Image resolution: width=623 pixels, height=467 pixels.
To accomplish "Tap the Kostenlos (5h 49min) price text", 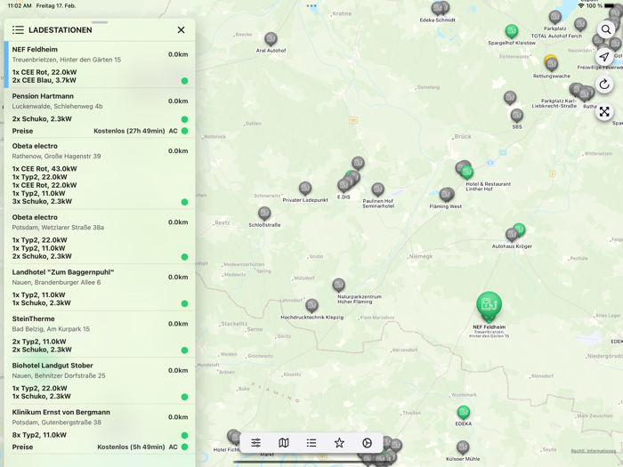I will (131, 447).
